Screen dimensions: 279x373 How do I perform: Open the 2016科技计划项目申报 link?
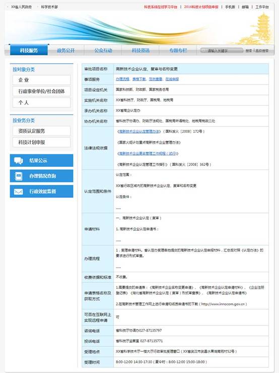[x=201, y=7]
